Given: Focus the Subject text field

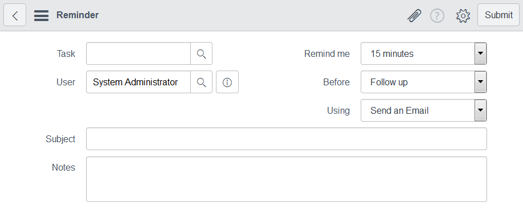Looking at the screenshot, I should [x=287, y=139].
